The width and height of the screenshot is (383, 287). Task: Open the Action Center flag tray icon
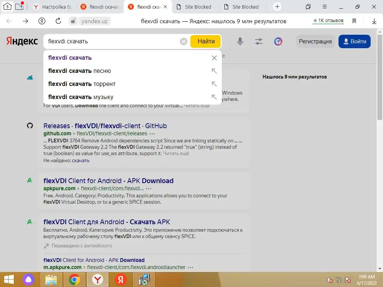click(348, 280)
